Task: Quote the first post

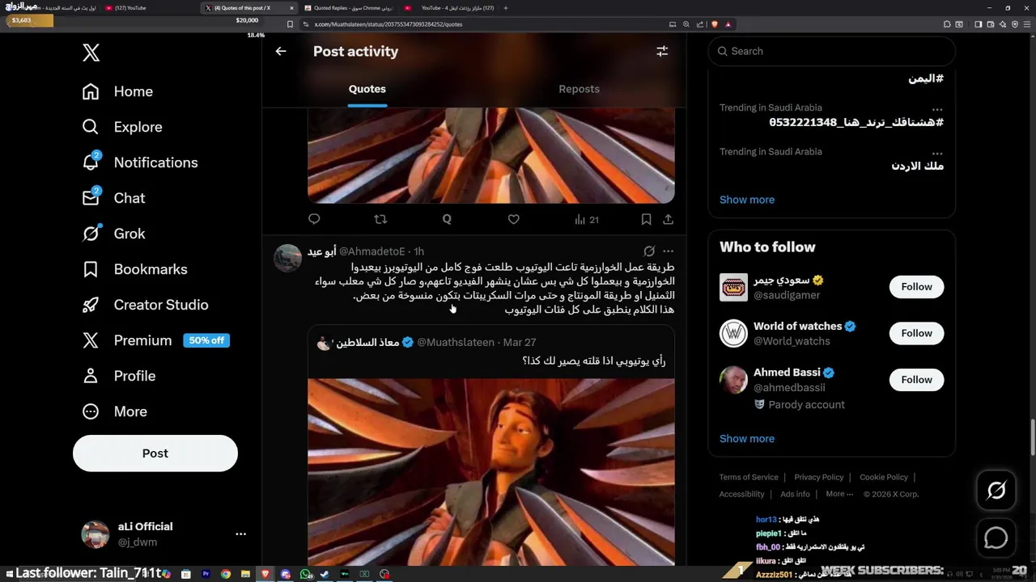Action: tap(447, 219)
